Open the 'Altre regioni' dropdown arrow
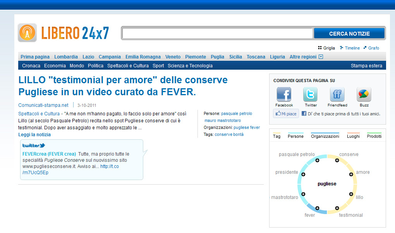This screenshot has height=233, width=395. [321, 57]
